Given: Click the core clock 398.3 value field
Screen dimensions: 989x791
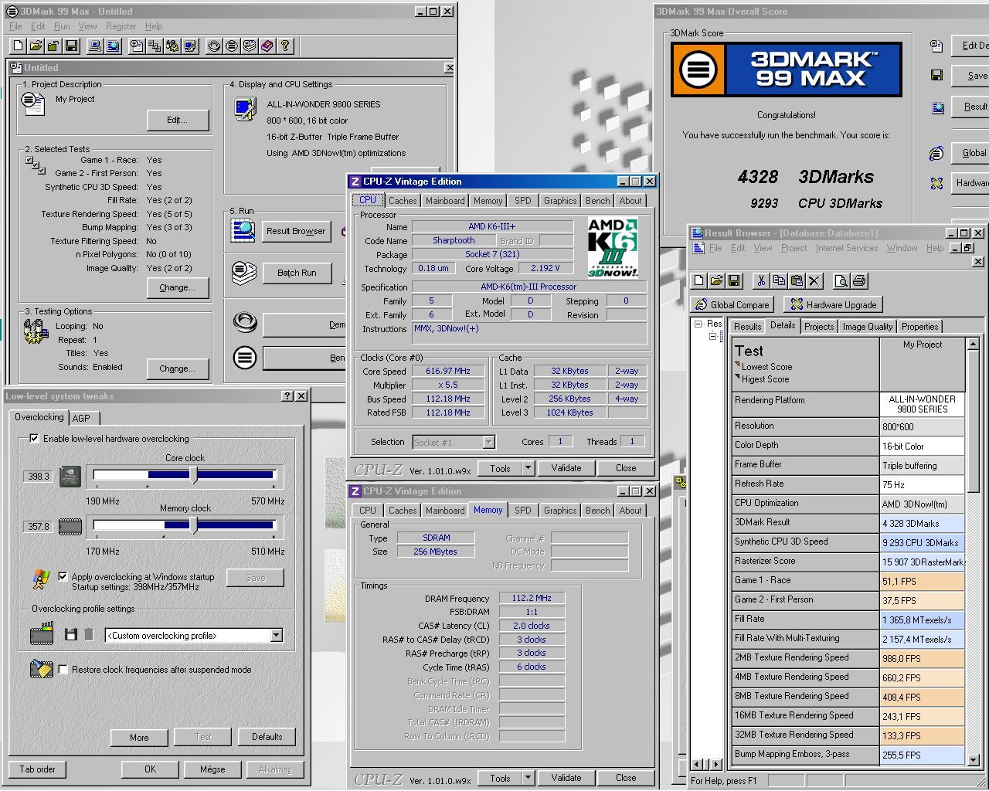Looking at the screenshot, I should tap(39, 477).
